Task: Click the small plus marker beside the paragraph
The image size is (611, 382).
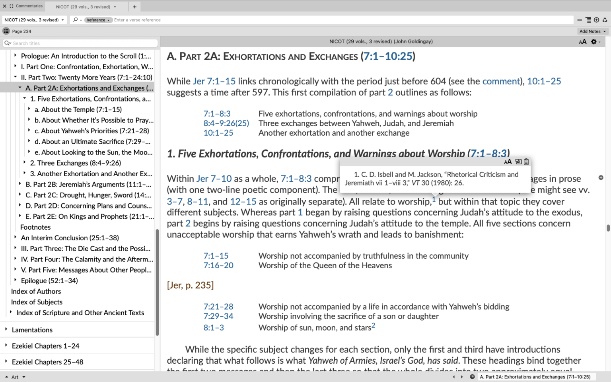Action: click(x=601, y=177)
